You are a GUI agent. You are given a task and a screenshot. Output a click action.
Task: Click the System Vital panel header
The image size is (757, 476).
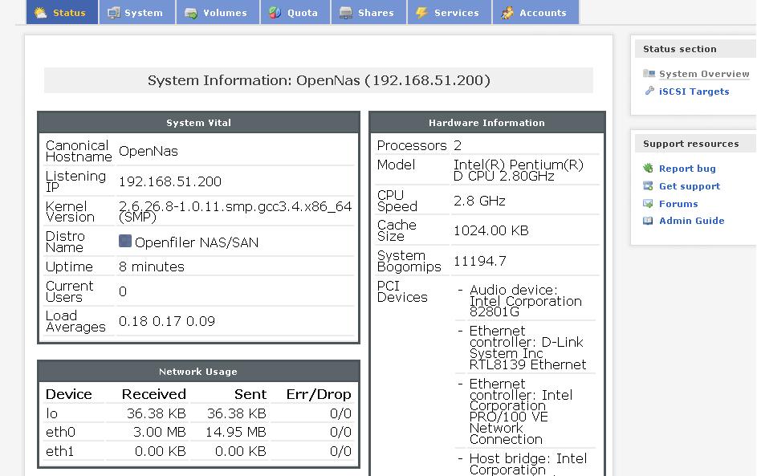click(x=198, y=123)
